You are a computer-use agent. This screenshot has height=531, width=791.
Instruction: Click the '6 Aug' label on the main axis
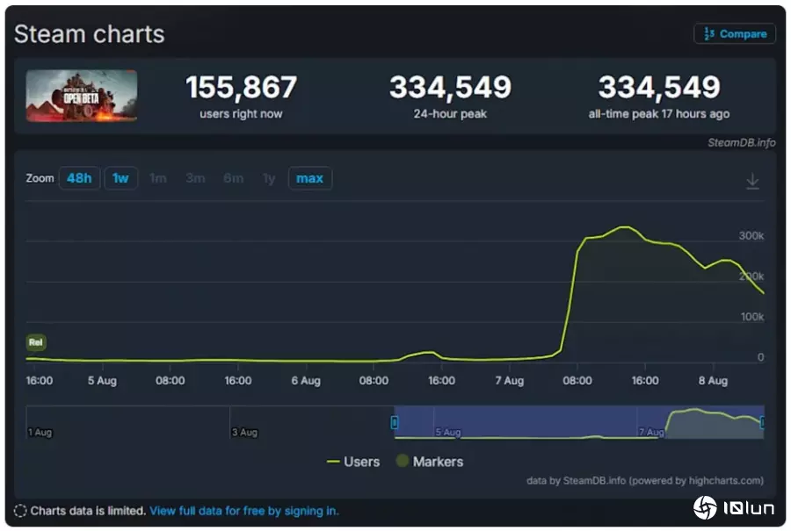(x=306, y=381)
